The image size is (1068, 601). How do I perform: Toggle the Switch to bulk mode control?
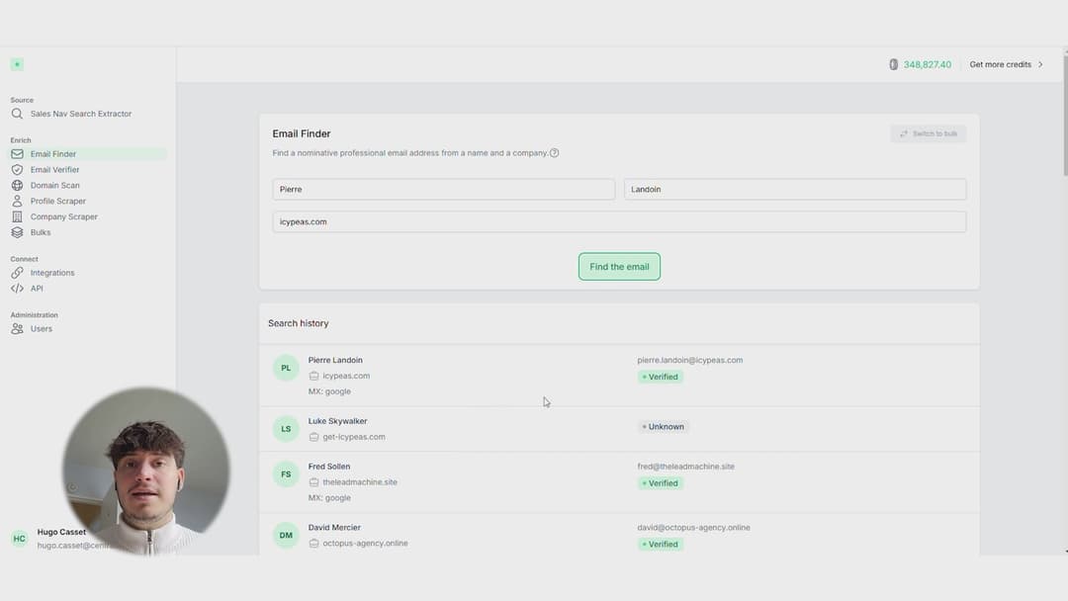point(928,133)
